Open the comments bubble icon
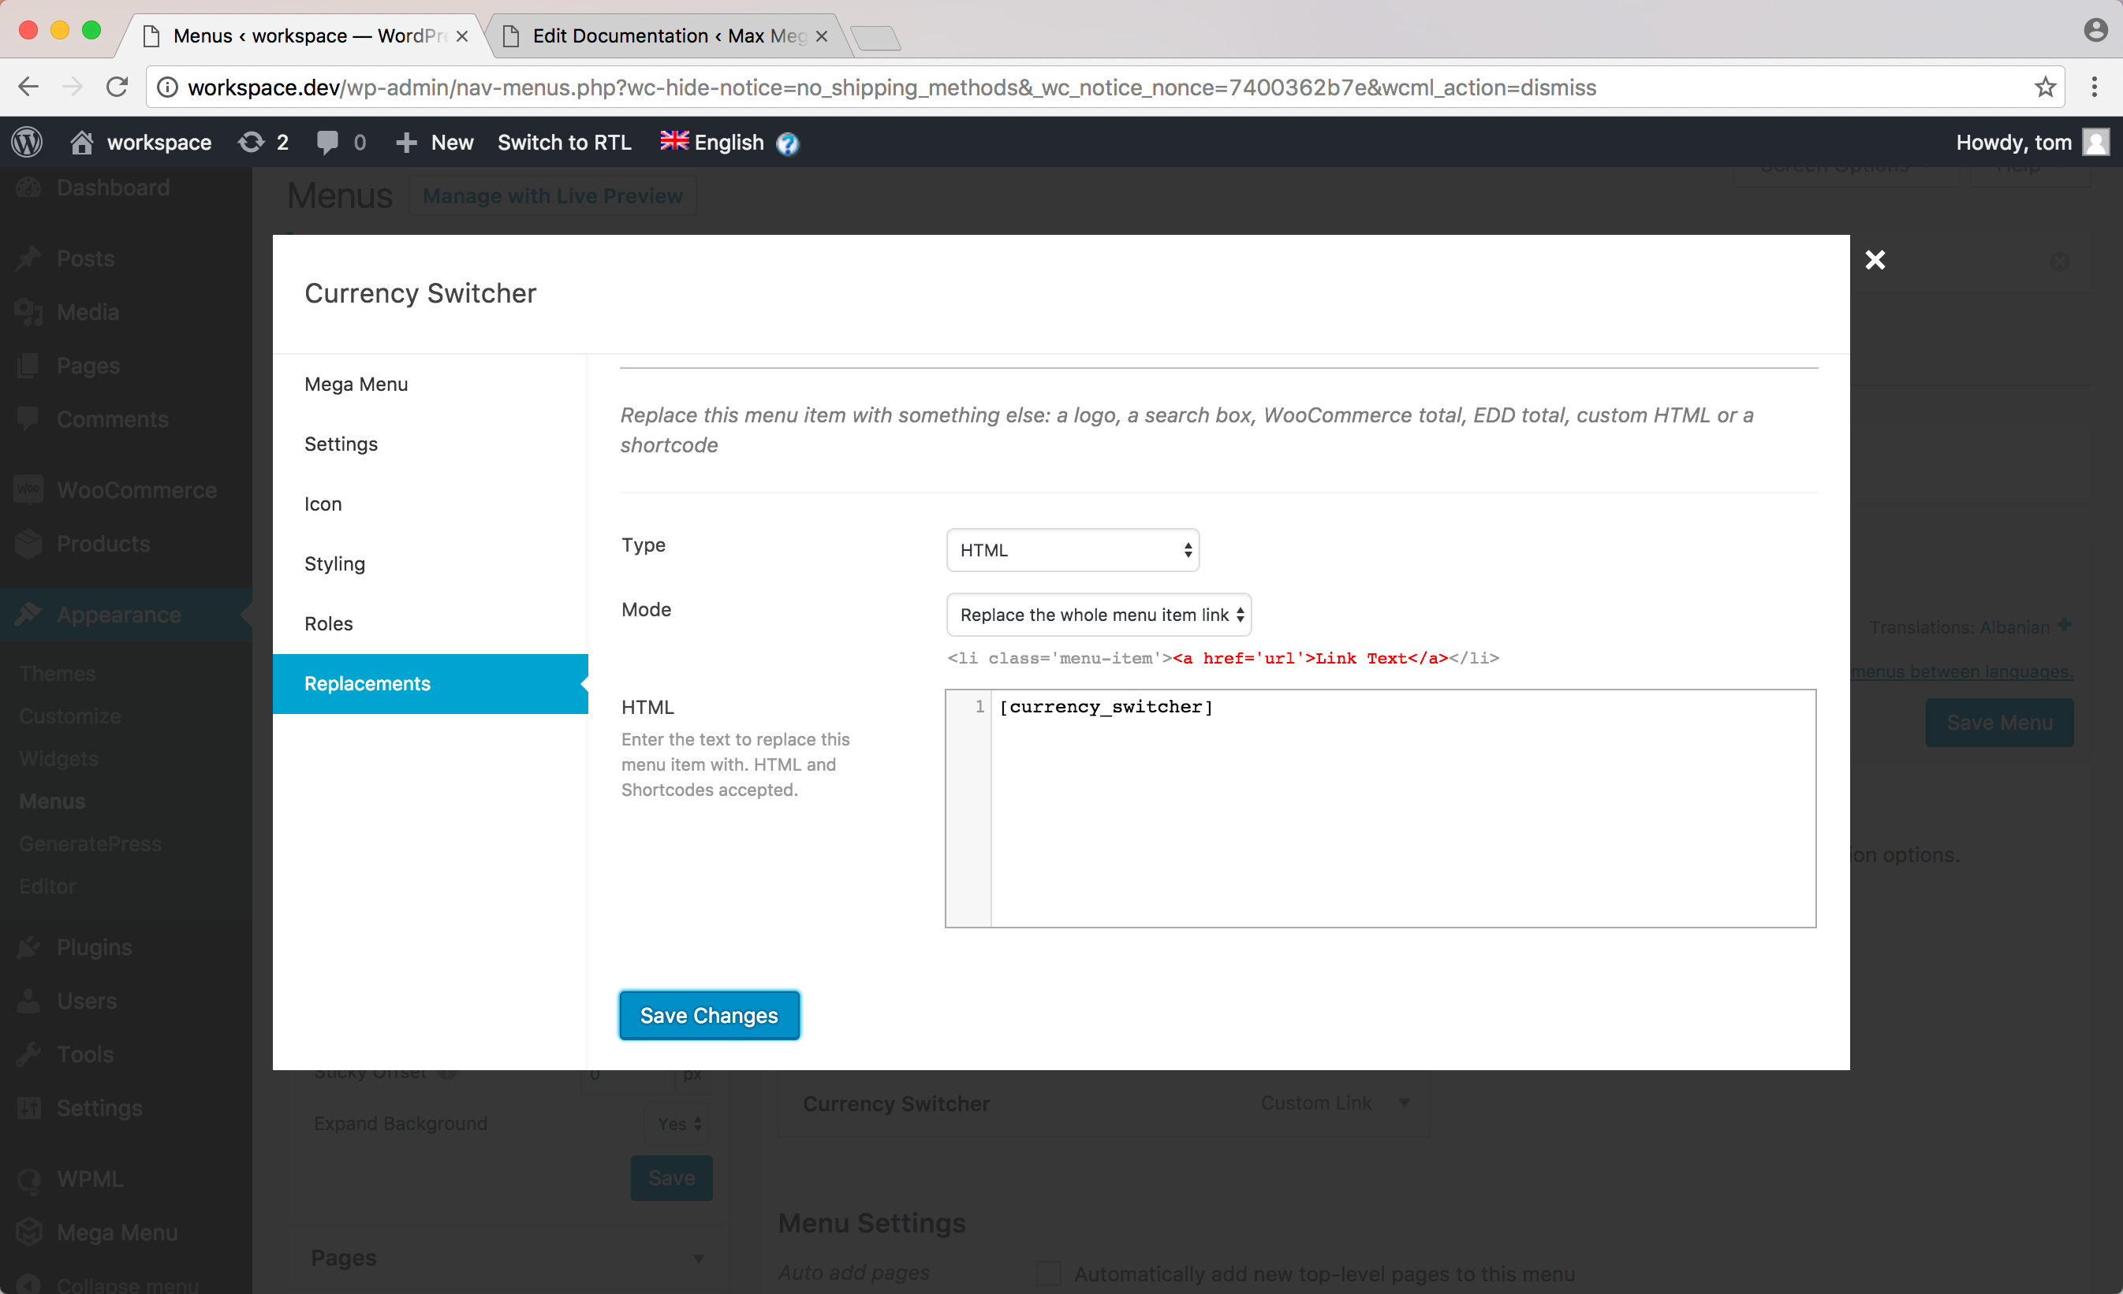Image resolution: width=2123 pixels, height=1294 pixels. click(327, 142)
